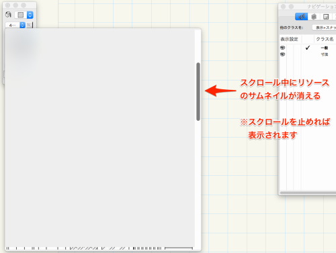This screenshot has width=336, height=253.
Task: Set 寸法 as active class in checkmark column
Action: click(308, 54)
